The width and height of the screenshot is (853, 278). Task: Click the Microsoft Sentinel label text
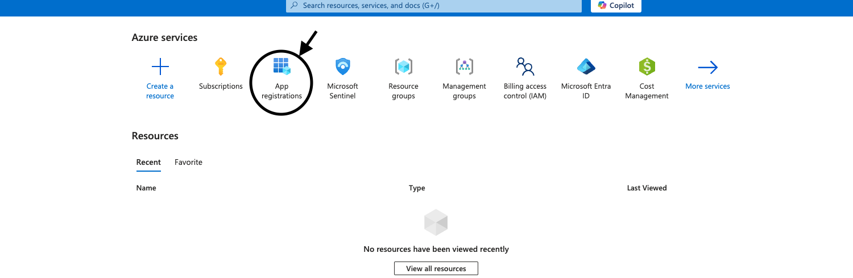[x=343, y=91]
